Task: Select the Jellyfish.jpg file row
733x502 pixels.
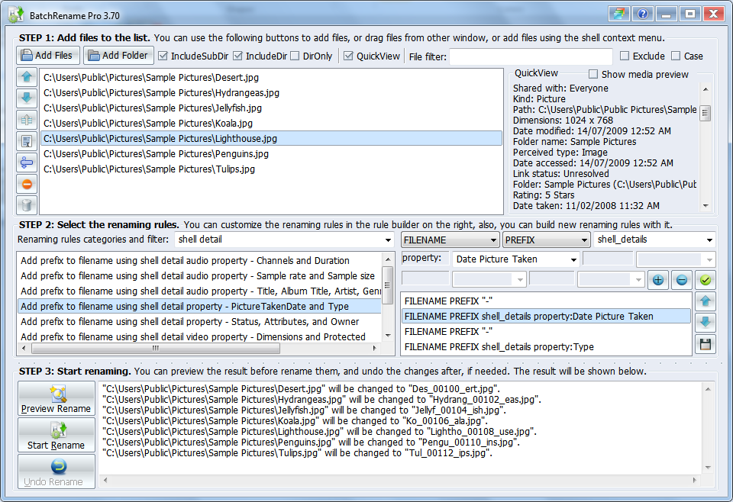Action: coord(271,108)
